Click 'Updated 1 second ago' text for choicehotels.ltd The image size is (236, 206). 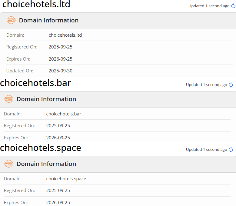(x=209, y=6)
